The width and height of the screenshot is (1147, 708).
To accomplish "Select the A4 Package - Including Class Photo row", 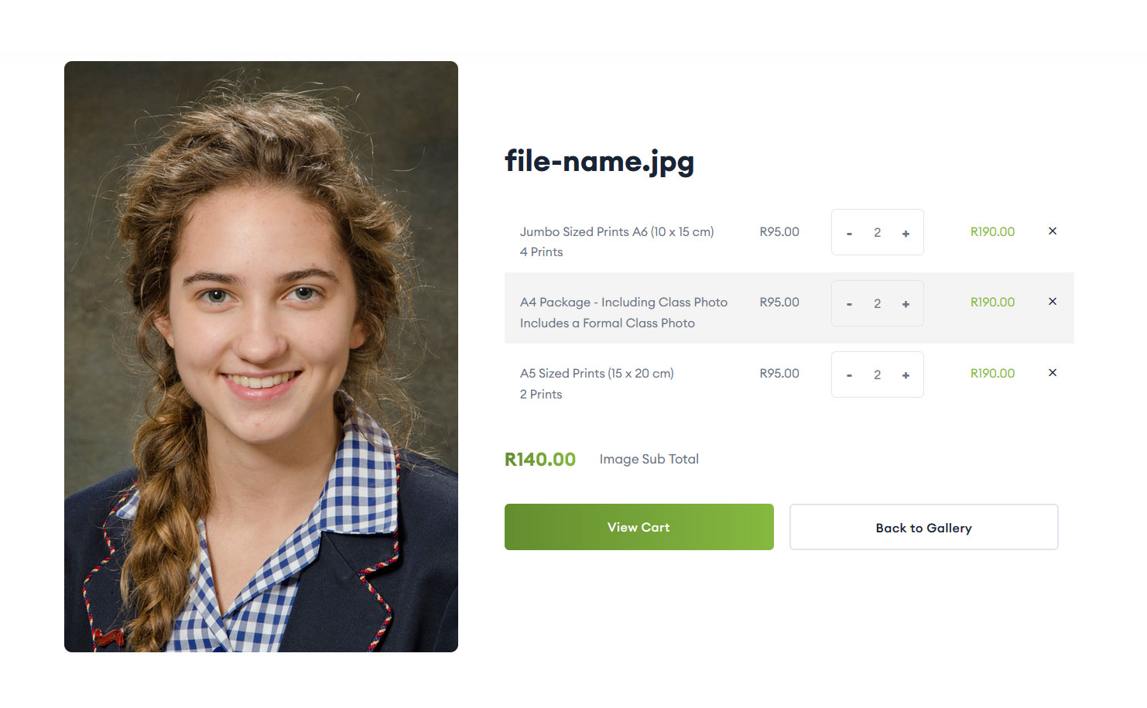I will tap(789, 307).
